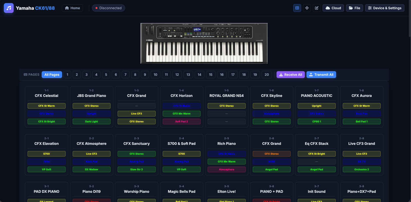411x202 pixels.
Task: Select DX Mellow in CFX Atmosphere
Action: tap(91, 169)
